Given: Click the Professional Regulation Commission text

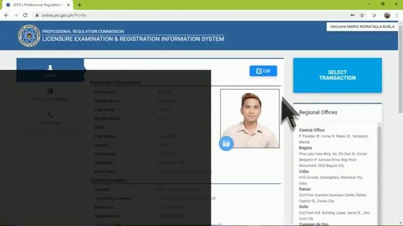Looking at the screenshot, I should [83, 31].
